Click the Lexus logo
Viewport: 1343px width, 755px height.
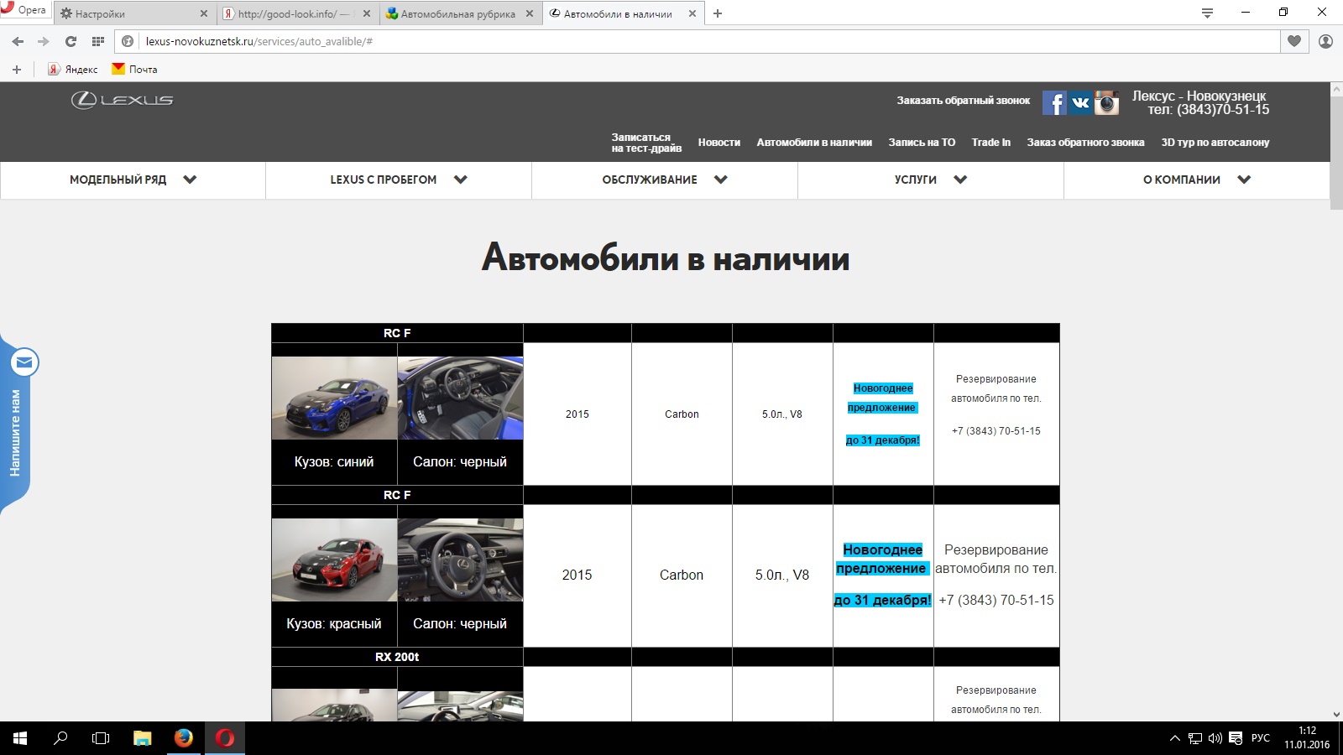[123, 100]
